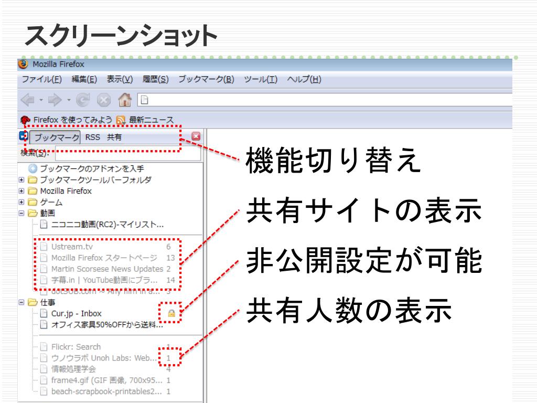The height and width of the screenshot is (403, 537).
Task: Click the Forward arrow navigation button
Action: [55, 100]
